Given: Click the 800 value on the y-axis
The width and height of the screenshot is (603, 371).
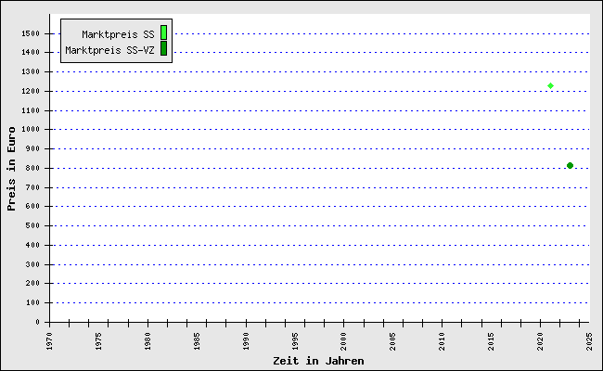Looking at the screenshot, I should (32, 168).
